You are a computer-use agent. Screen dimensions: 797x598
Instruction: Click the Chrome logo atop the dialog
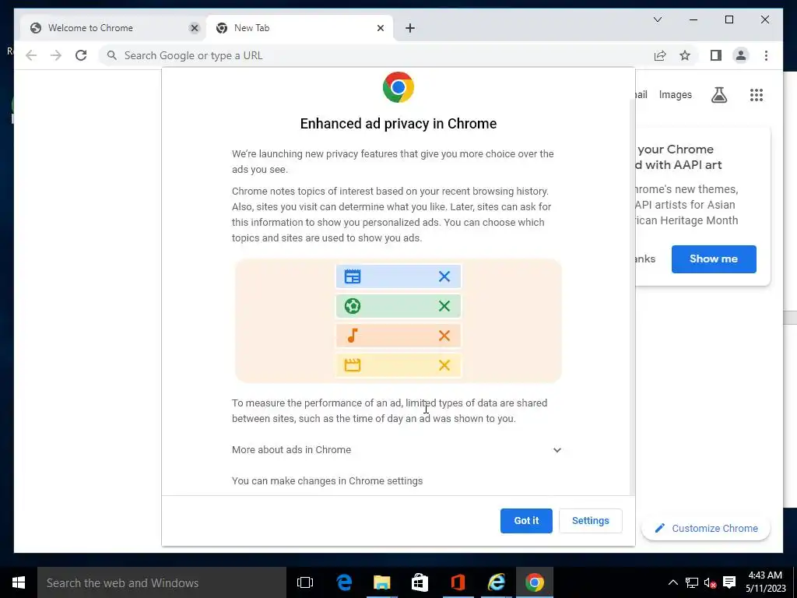click(x=398, y=87)
